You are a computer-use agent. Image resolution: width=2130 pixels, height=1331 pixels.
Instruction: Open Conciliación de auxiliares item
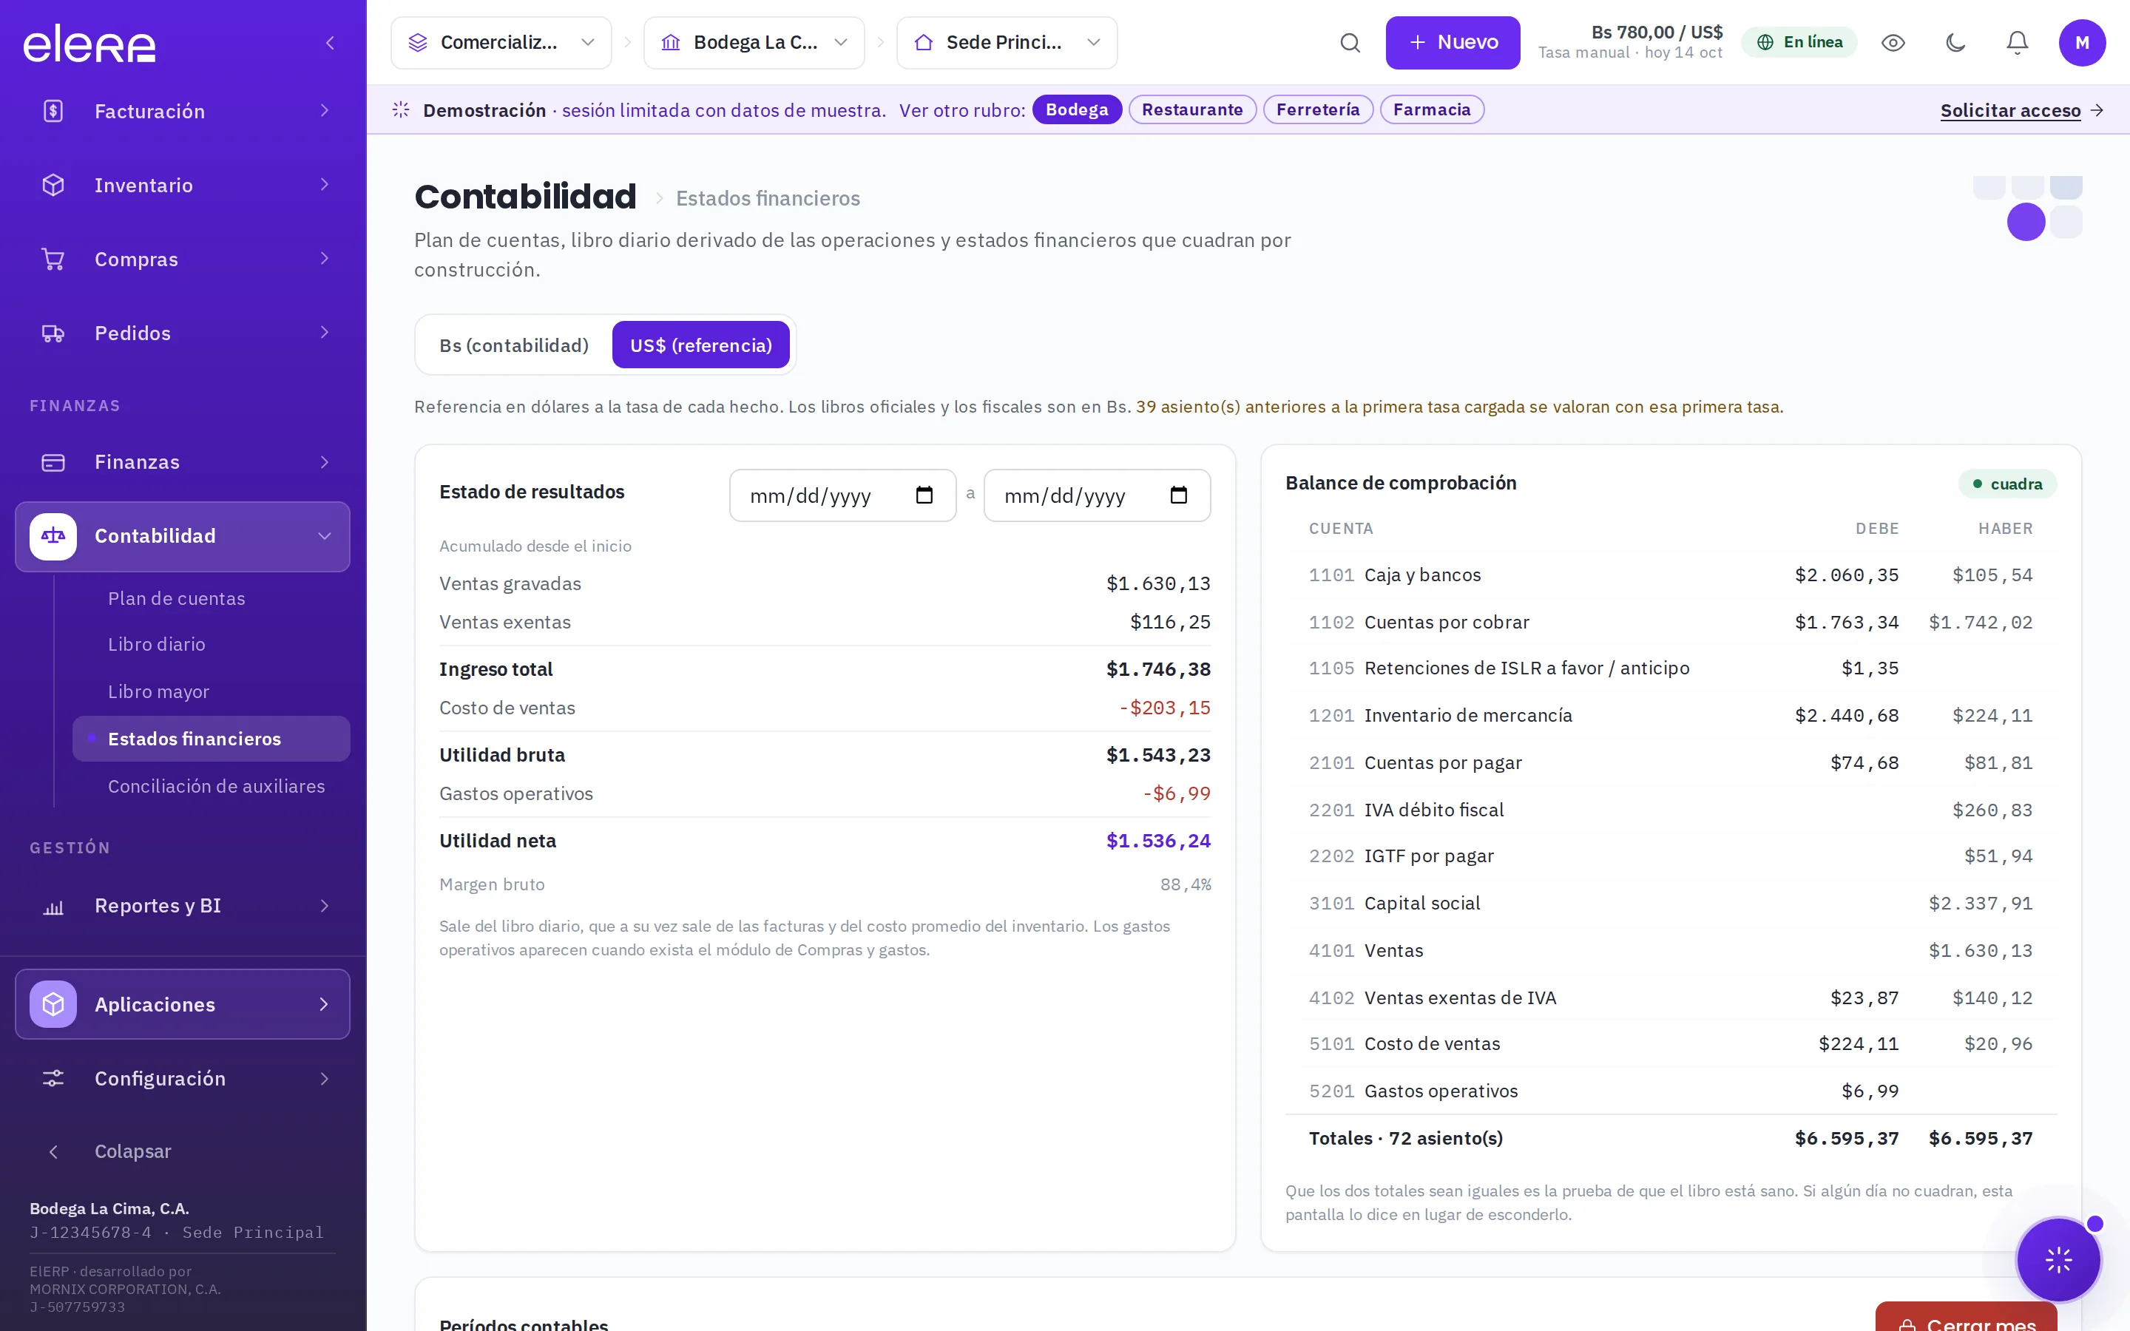217,786
